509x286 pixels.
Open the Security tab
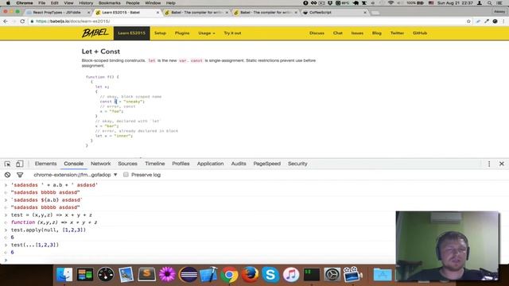[x=297, y=164]
